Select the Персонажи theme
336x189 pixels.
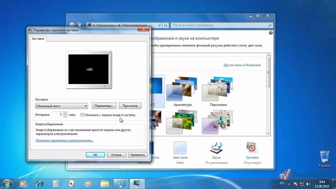click(x=218, y=91)
